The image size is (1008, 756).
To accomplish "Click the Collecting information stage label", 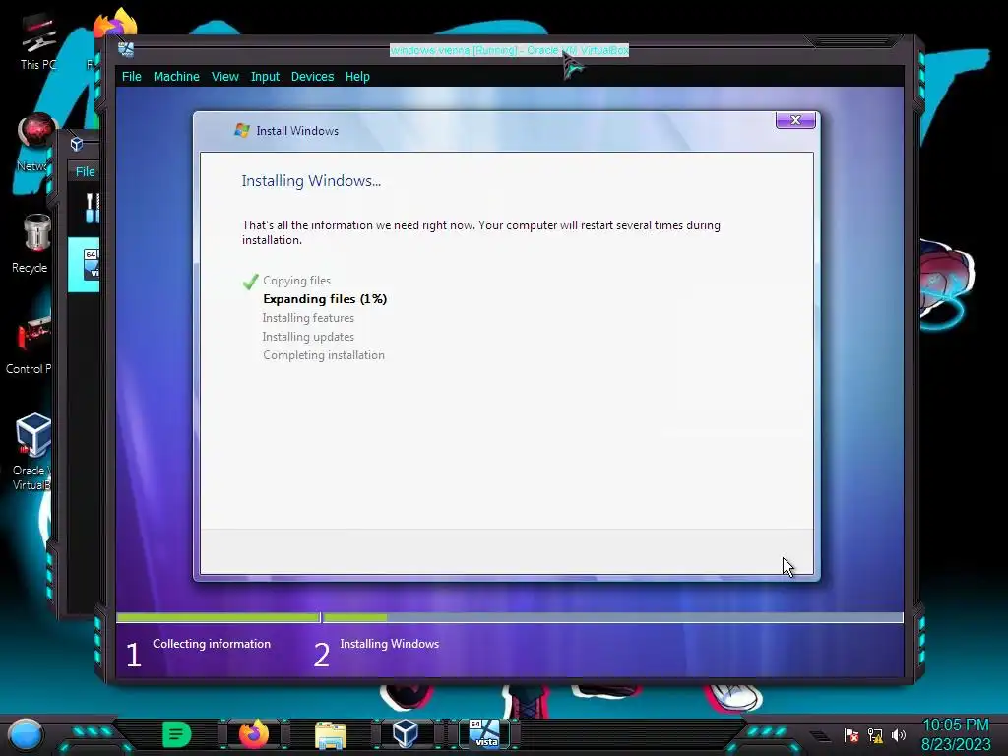I will tap(212, 644).
